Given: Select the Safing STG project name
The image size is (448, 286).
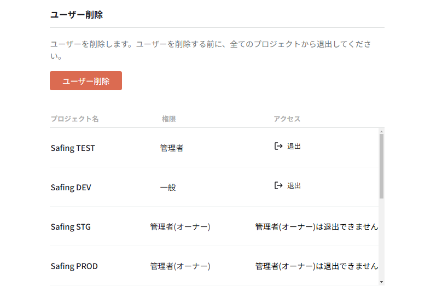Looking at the screenshot, I should tap(71, 226).
